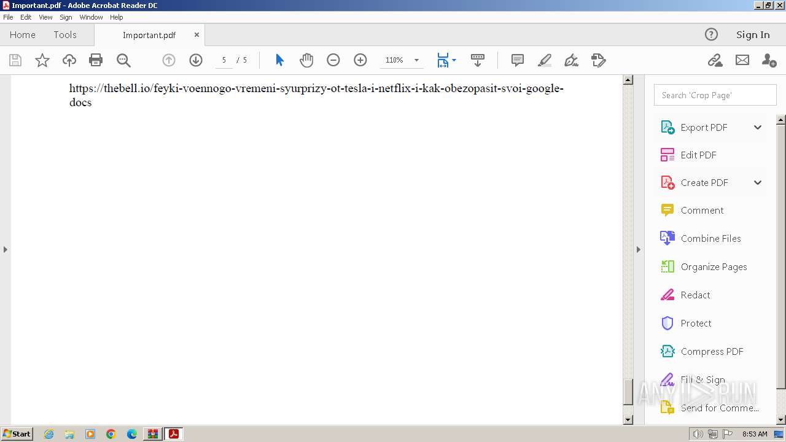This screenshot has height=442, width=786.
Task: Share a link to the file
Action: (715, 60)
